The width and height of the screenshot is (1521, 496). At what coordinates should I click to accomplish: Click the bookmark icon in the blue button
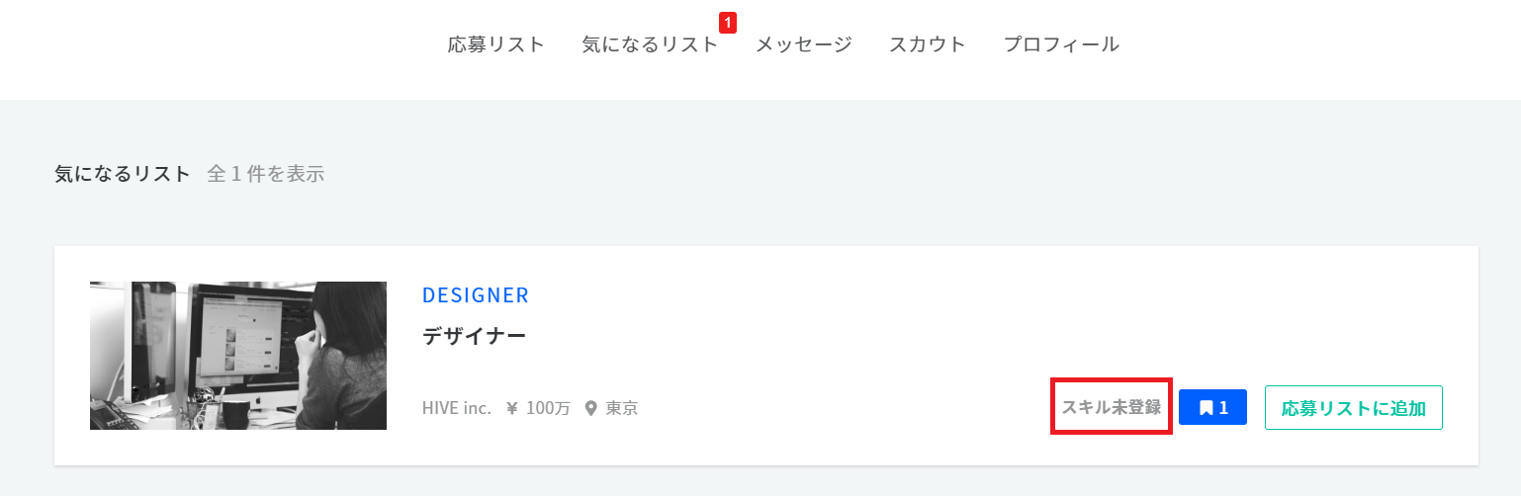1206,408
